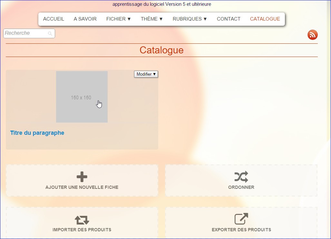The image size is (331, 239).
Task: Expand the RUBRIQUES dropdown menu
Action: coord(190,19)
